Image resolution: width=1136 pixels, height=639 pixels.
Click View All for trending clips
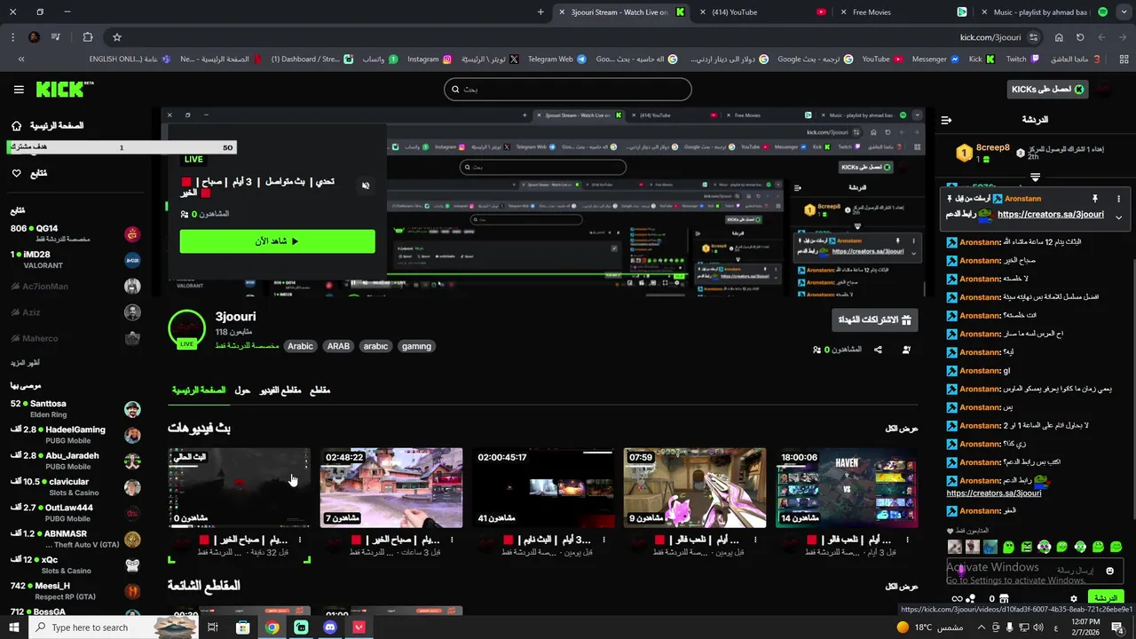click(902, 587)
